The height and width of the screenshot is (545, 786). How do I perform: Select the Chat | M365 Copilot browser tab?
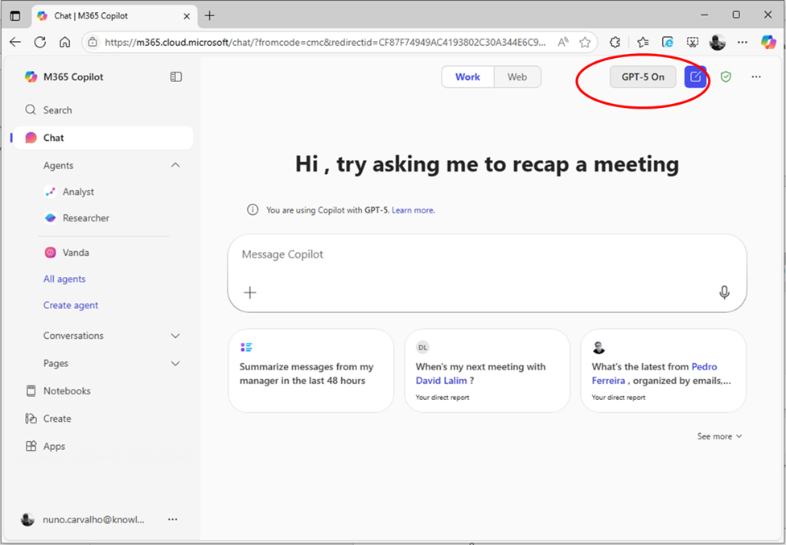point(114,15)
